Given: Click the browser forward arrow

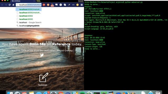Looking at the screenshot, I should 6,5.
